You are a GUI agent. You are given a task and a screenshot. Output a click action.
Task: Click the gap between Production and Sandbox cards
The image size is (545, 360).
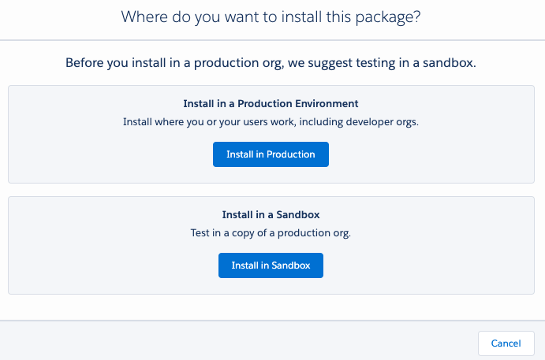click(x=271, y=190)
